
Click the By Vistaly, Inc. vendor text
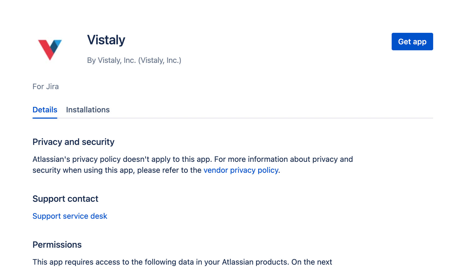(x=134, y=60)
